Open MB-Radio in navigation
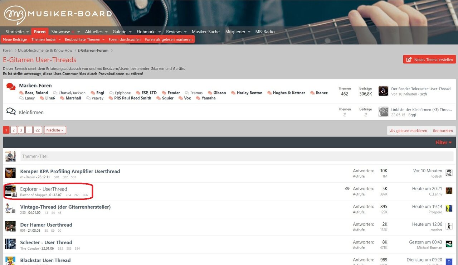 pos(265,32)
